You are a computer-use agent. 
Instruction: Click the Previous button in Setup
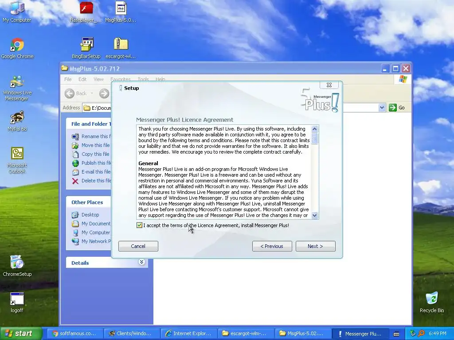272,246
